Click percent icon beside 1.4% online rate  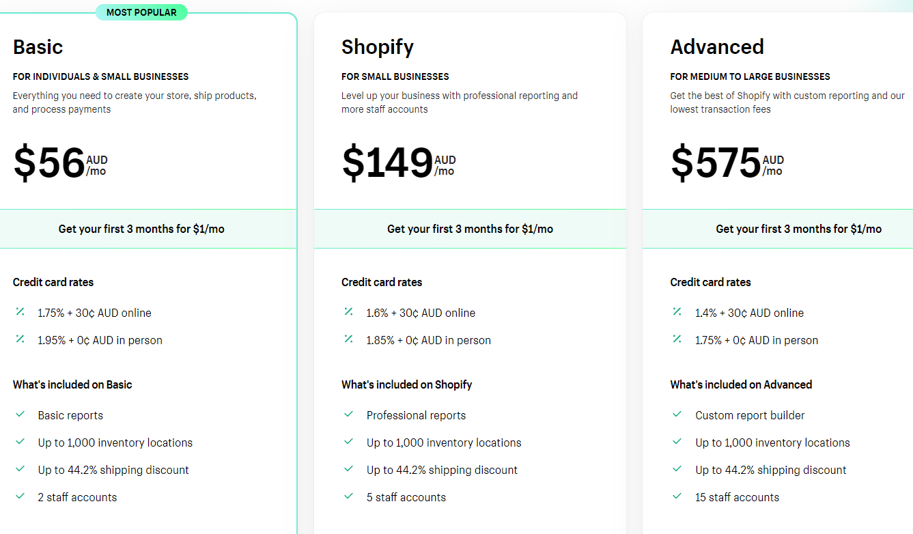pos(677,312)
